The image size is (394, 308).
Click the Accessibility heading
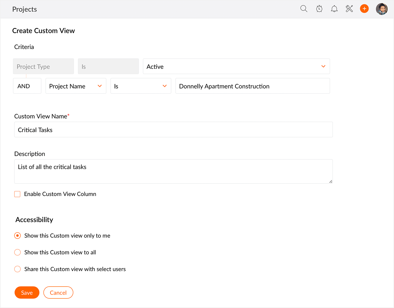34,220
